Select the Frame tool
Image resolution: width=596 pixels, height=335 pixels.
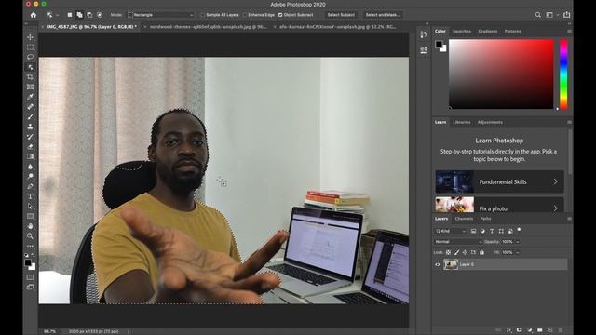click(31, 87)
